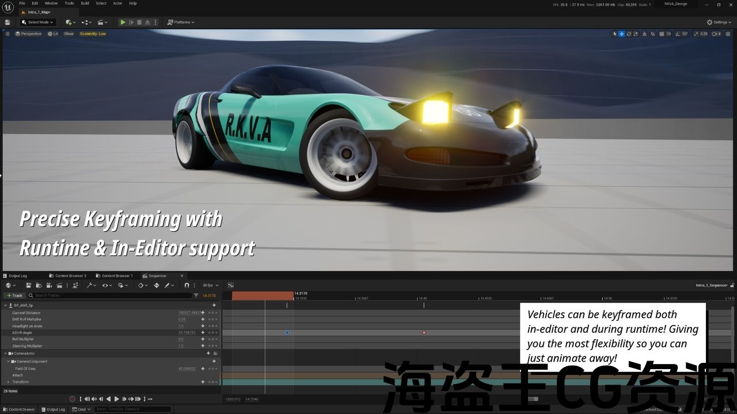
Task: Toggle rotation angle snapping in viewport
Action: point(678,34)
